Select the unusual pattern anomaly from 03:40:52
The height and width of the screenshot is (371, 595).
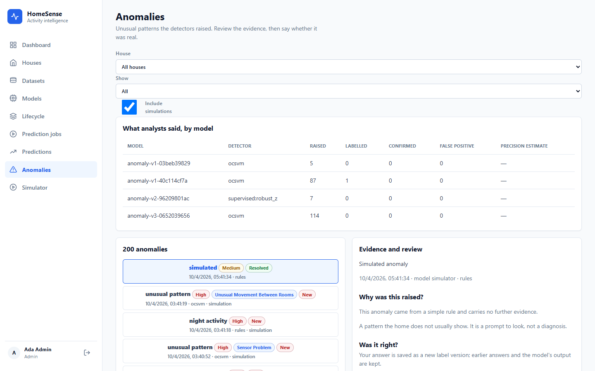coord(231,351)
